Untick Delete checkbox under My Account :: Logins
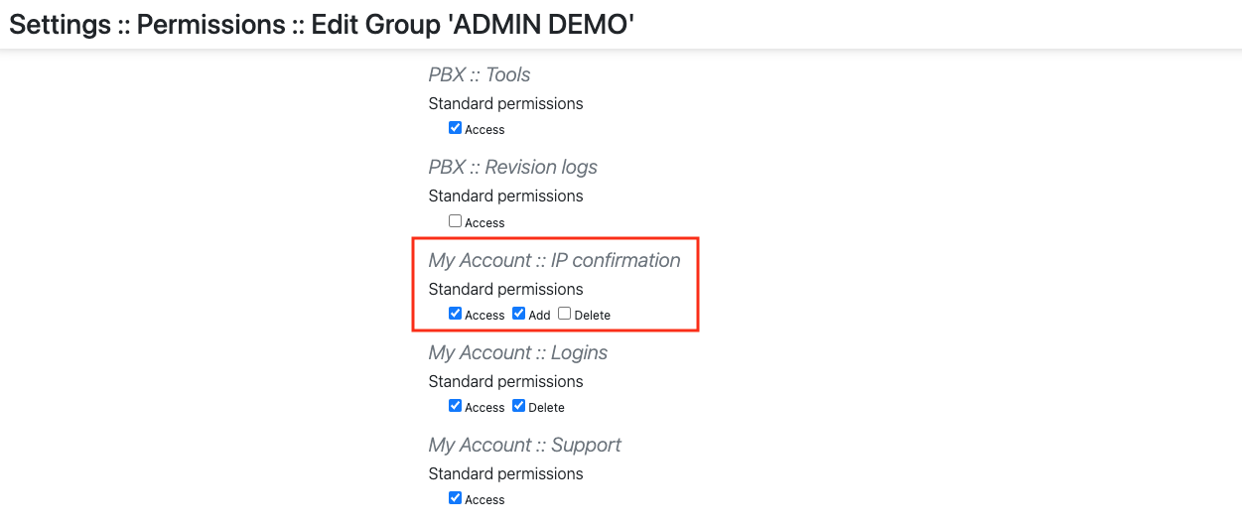 coord(518,406)
